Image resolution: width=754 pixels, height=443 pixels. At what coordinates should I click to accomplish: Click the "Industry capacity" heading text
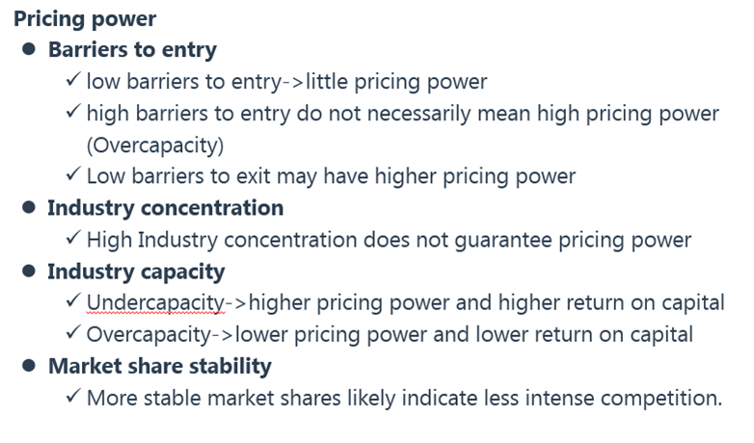[136, 272]
